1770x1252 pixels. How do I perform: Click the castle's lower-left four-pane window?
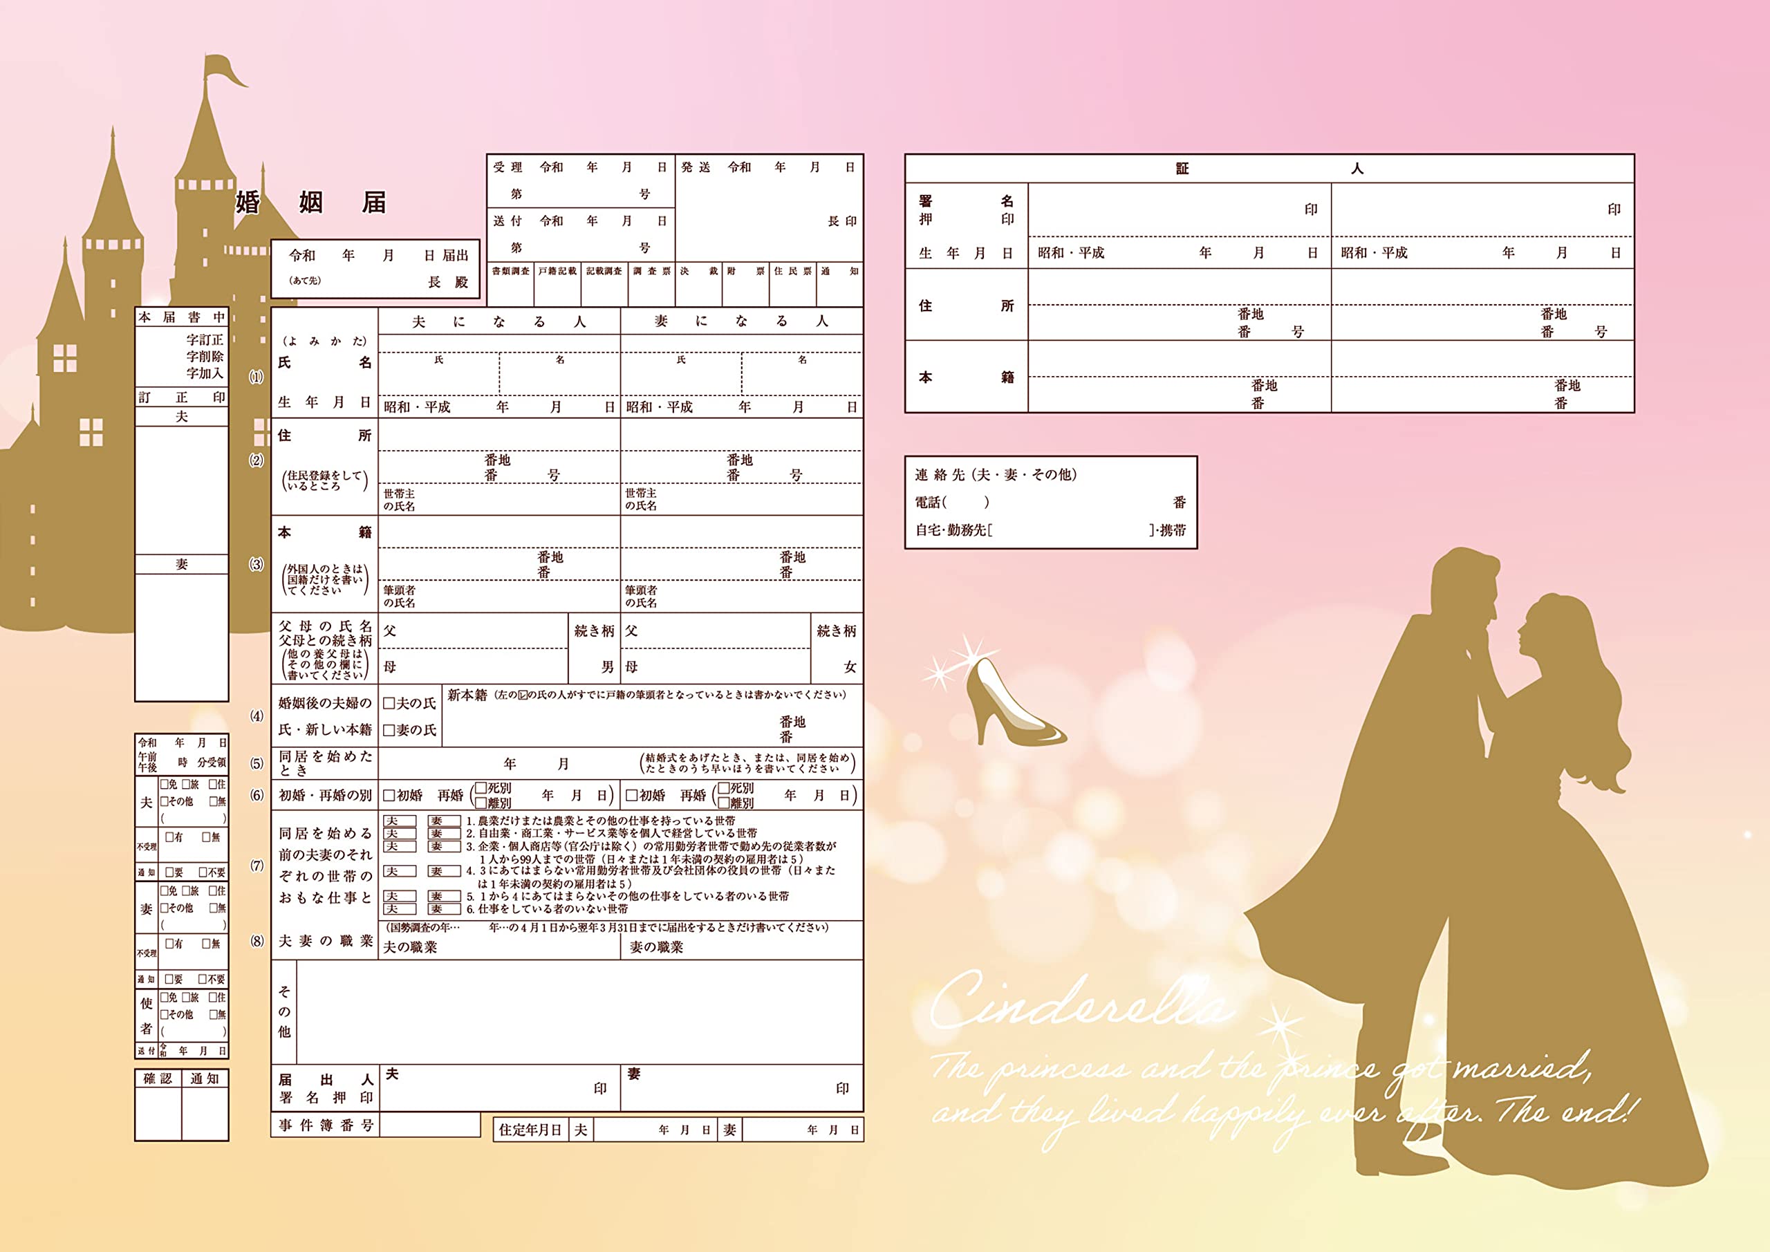pyautogui.click(x=91, y=431)
